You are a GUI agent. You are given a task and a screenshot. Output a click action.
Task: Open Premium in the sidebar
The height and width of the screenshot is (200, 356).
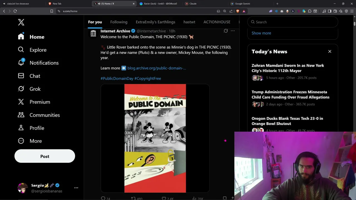pos(34,102)
